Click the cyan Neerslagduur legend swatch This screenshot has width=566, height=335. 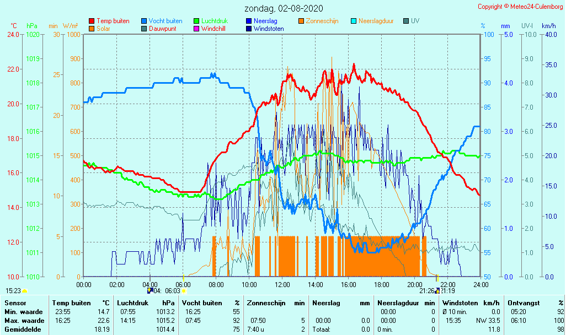tap(354, 21)
